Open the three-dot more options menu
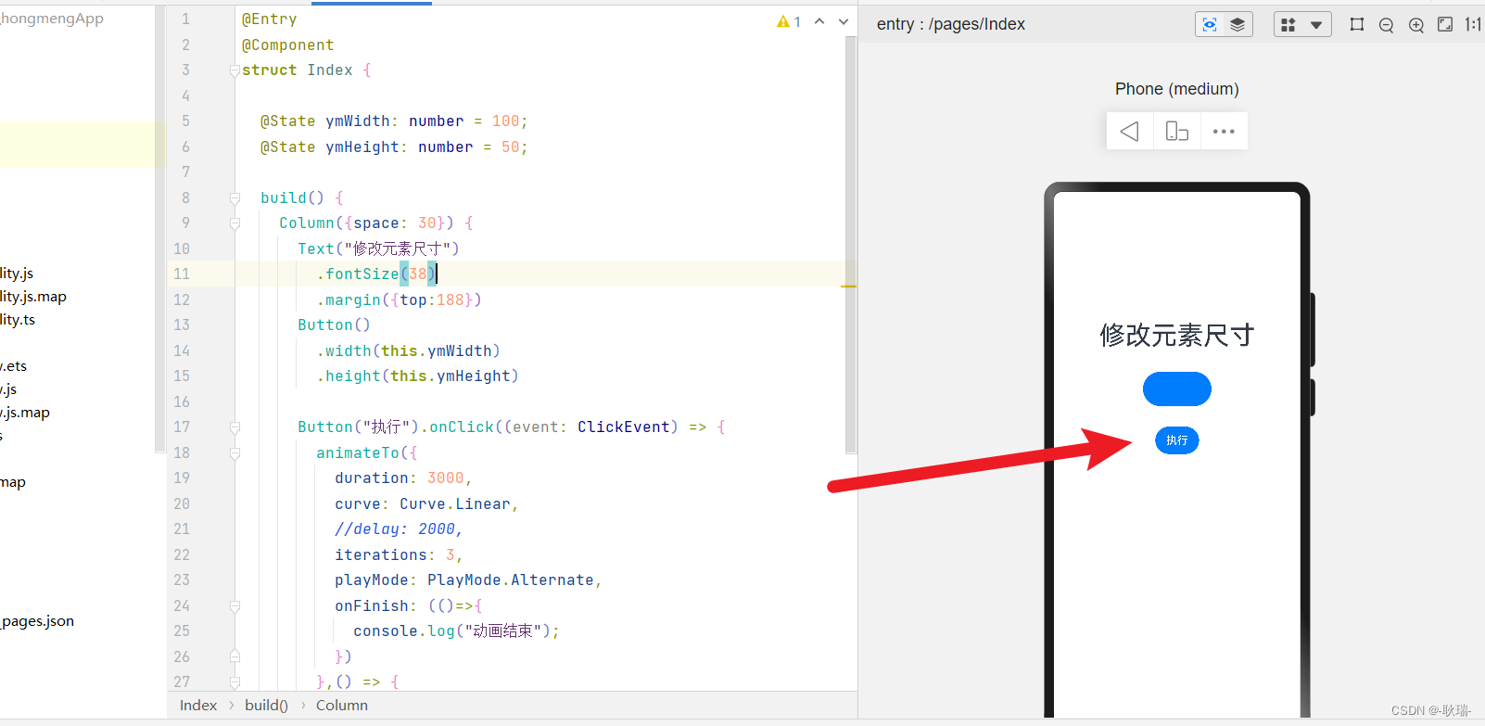The image size is (1485, 726). [x=1225, y=132]
